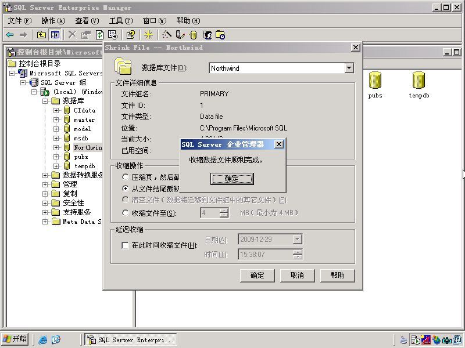The height and width of the screenshot is (348, 465).
Task: Click the yellow New star toolbar icon
Action: [148, 35]
